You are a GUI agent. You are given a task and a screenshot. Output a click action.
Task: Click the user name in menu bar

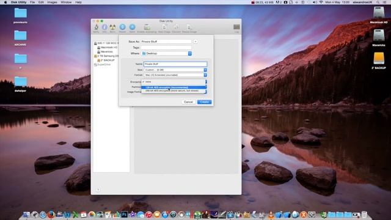click(x=362, y=2)
